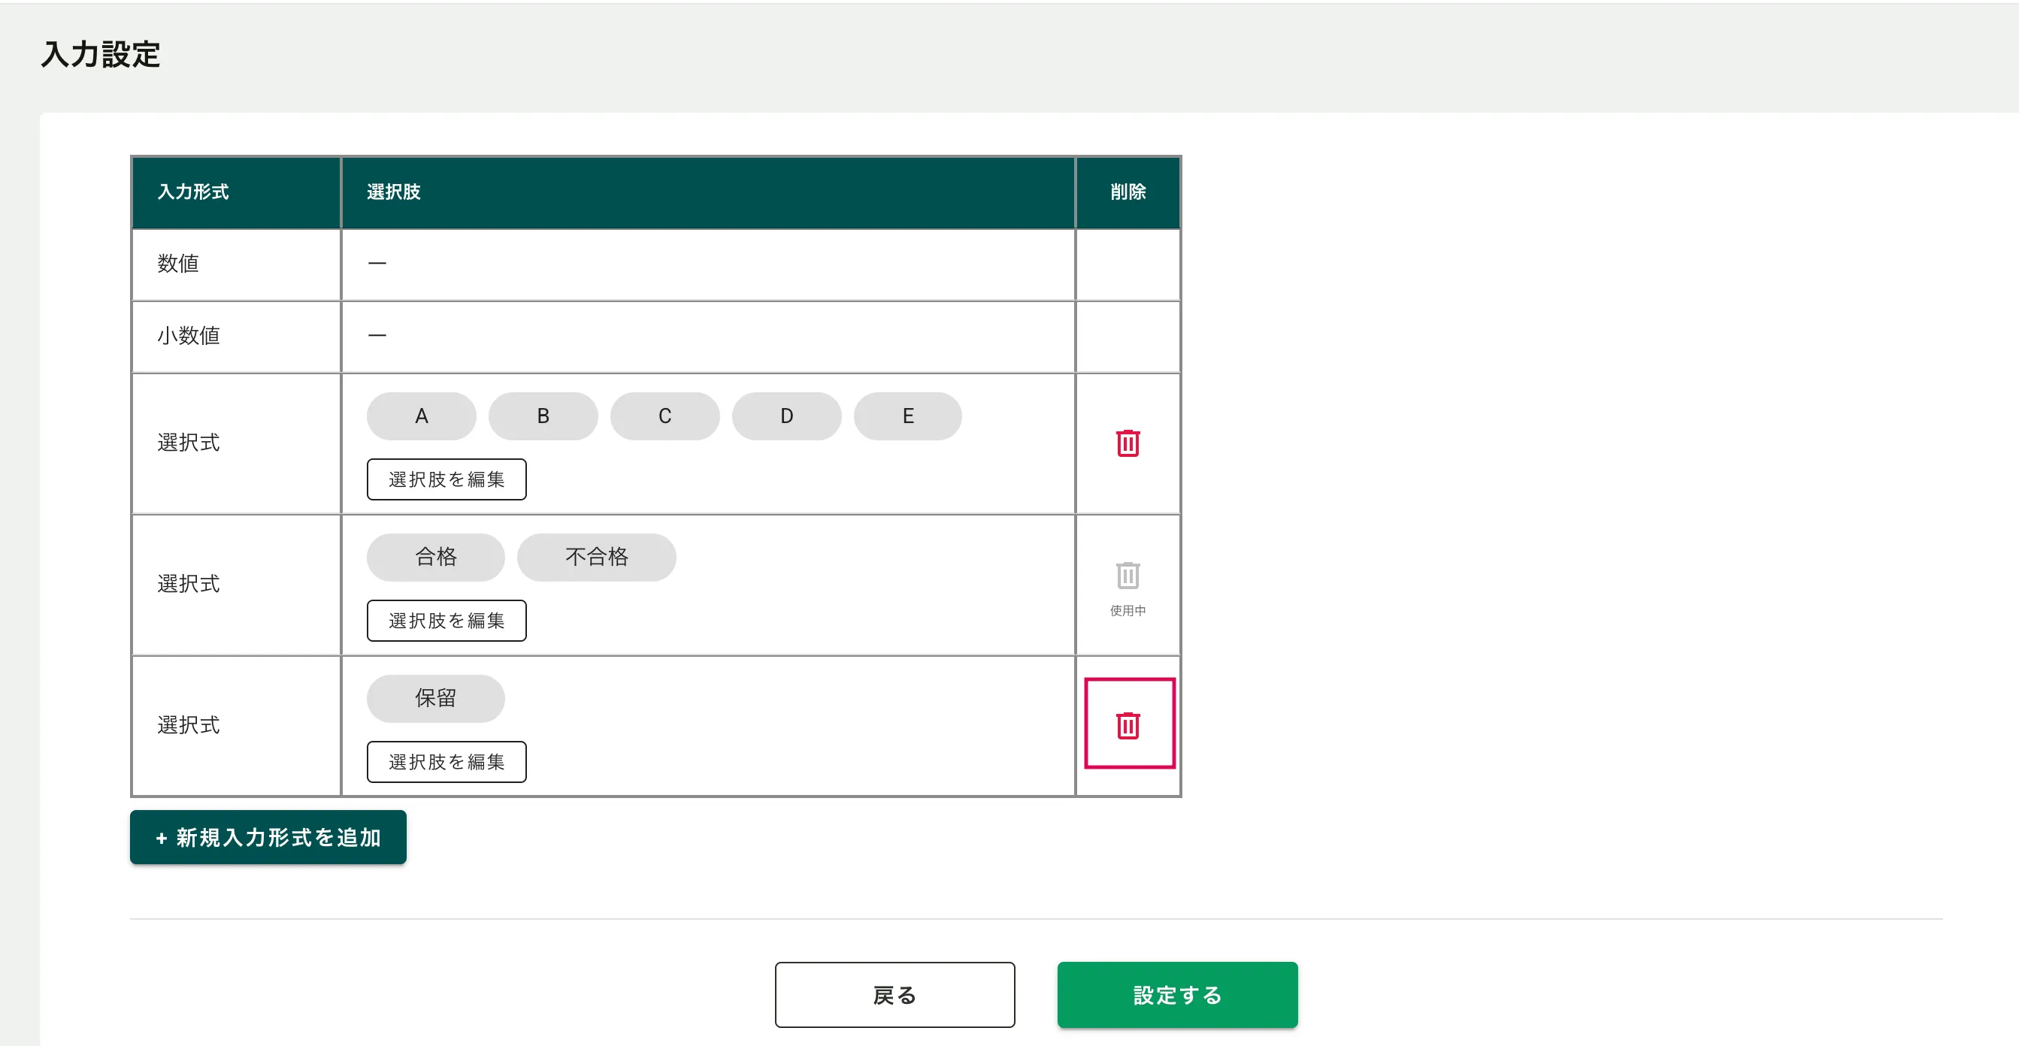Click the 保留 choice chip
Viewport: 2019px width, 1046px height.
click(435, 698)
